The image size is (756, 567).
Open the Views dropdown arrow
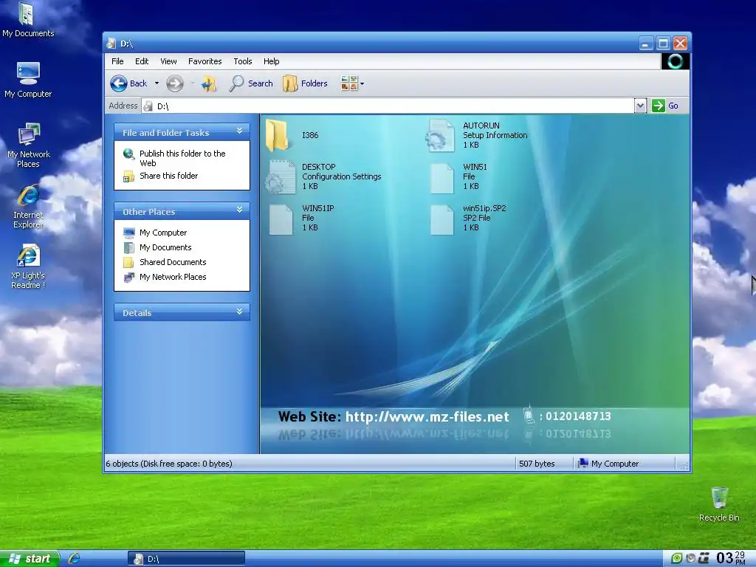362,83
